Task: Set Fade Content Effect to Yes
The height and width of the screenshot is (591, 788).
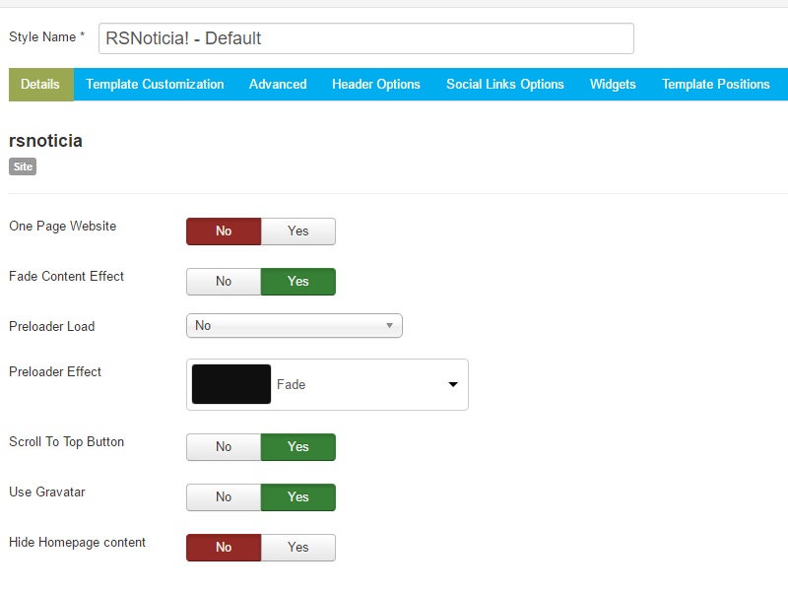Action: 298,282
